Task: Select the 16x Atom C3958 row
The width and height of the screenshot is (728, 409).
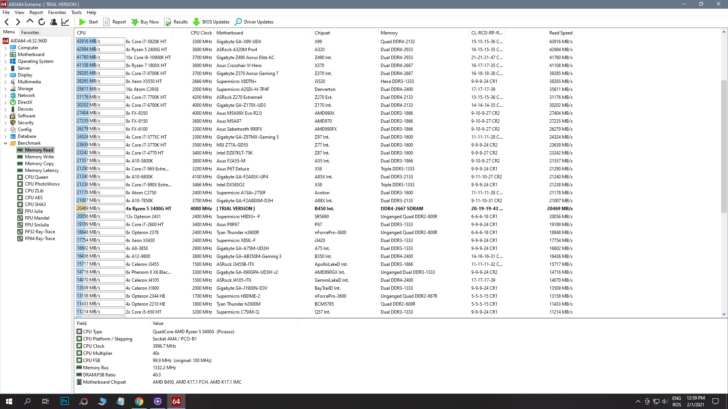Action: click(x=325, y=89)
